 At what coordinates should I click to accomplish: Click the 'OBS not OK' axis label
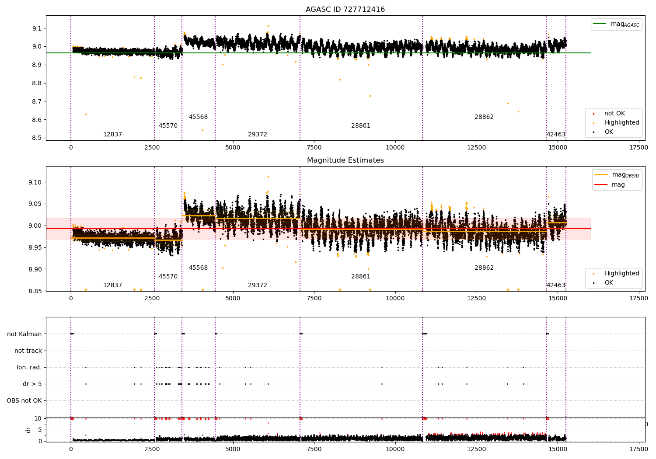point(24,401)
